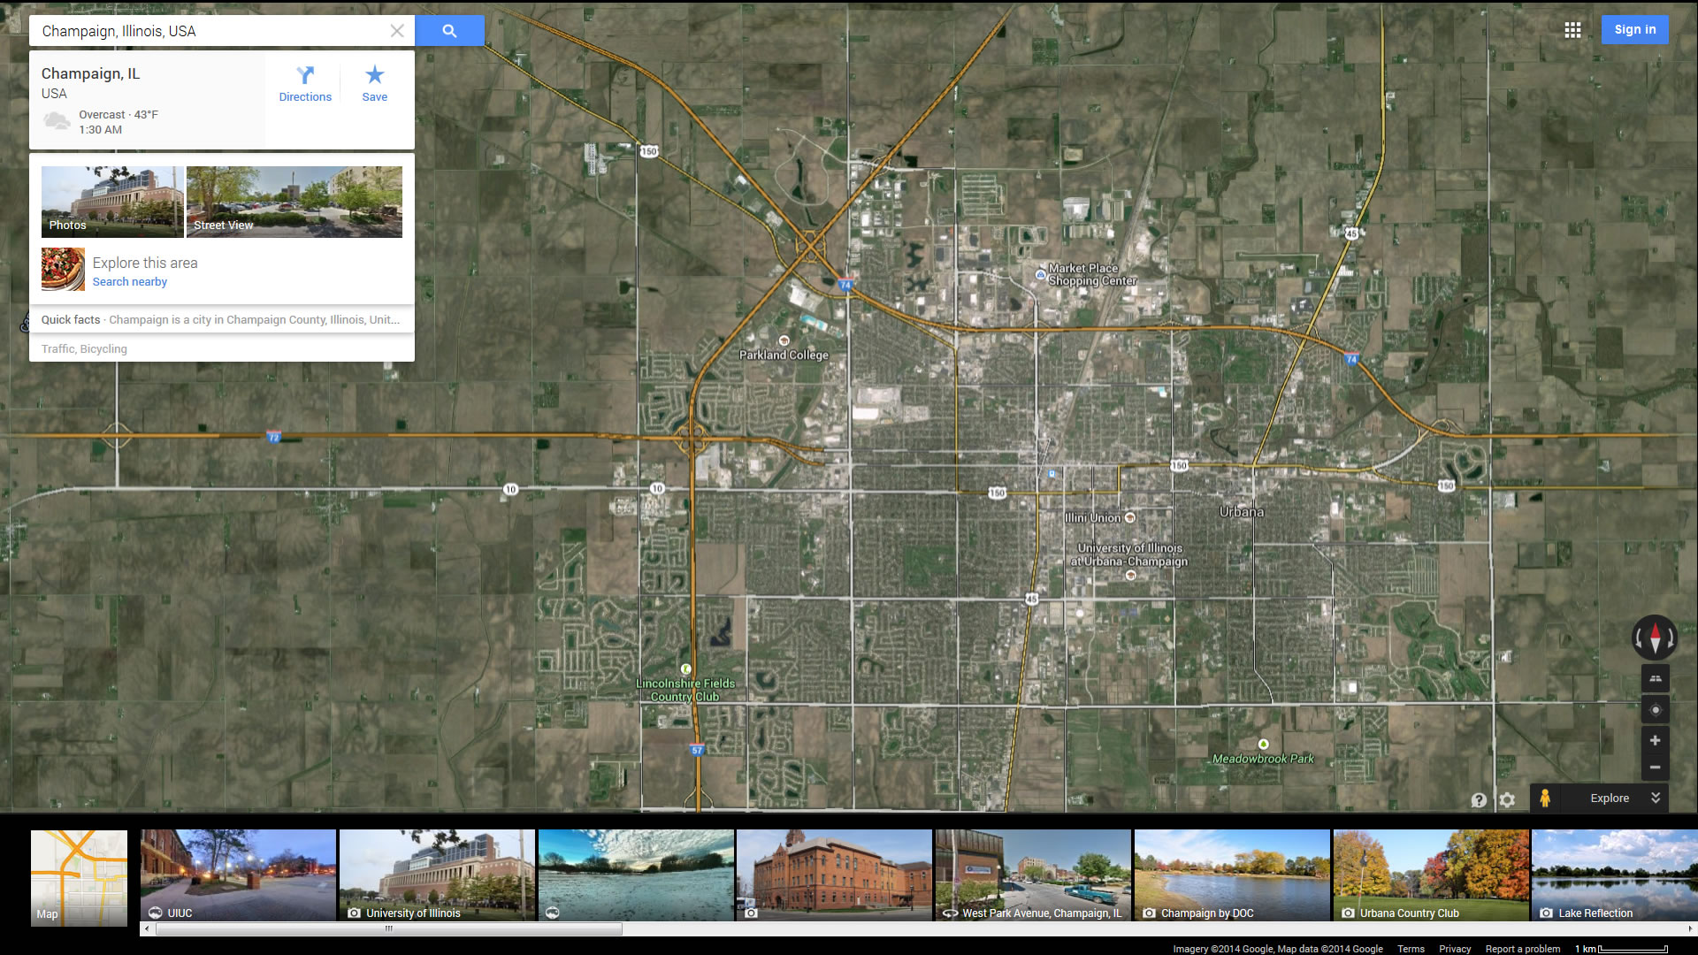The height and width of the screenshot is (955, 1698).
Task: Open the map settings gear
Action: click(x=1507, y=799)
